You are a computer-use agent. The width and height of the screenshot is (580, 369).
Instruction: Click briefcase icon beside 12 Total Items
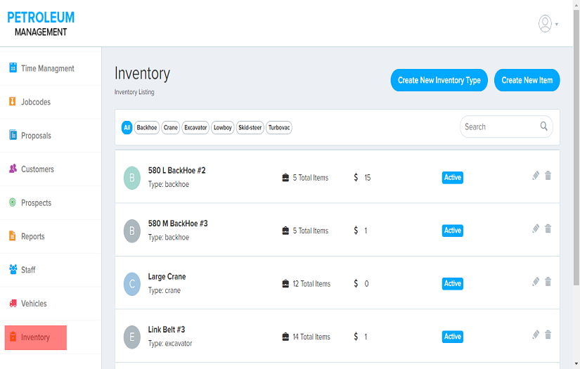(285, 283)
